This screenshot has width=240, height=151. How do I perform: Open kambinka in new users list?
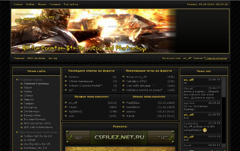(133, 107)
